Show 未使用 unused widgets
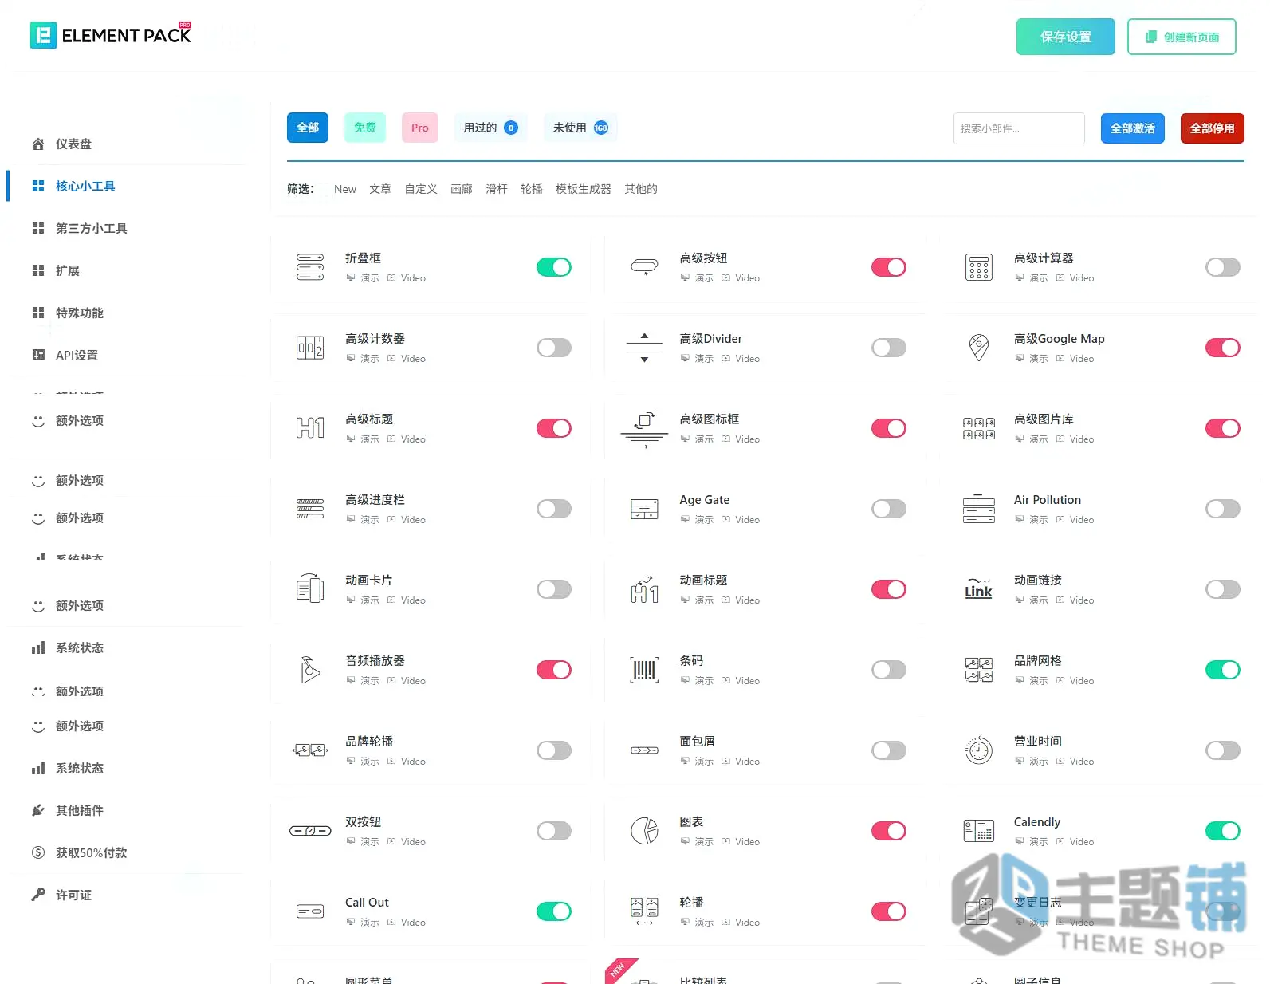1270x984 pixels. (x=580, y=128)
